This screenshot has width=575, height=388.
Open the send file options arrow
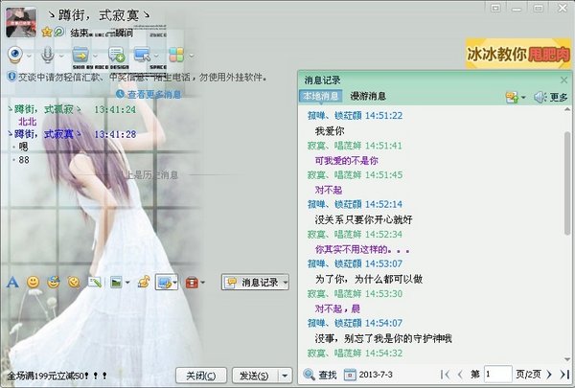point(95,57)
